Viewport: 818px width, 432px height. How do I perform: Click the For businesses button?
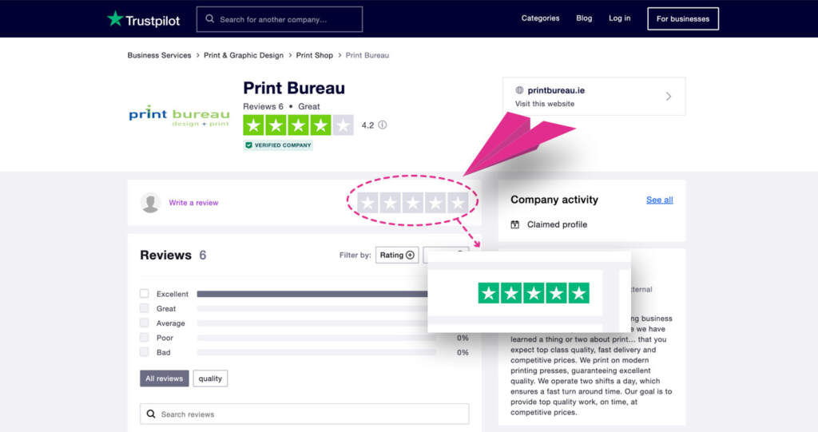pyautogui.click(x=683, y=19)
